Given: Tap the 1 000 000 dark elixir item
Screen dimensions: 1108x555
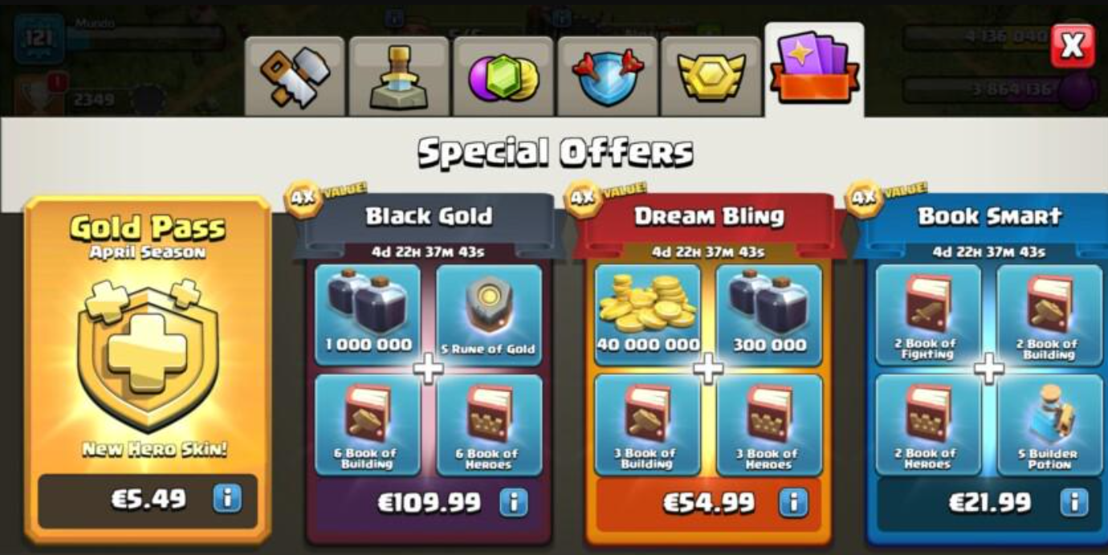Looking at the screenshot, I should tap(368, 315).
